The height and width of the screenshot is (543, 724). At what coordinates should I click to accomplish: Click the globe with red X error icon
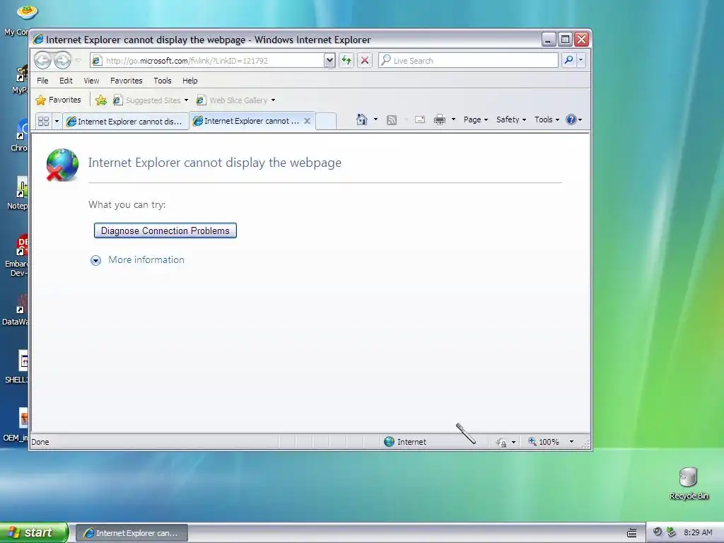pos(62,165)
